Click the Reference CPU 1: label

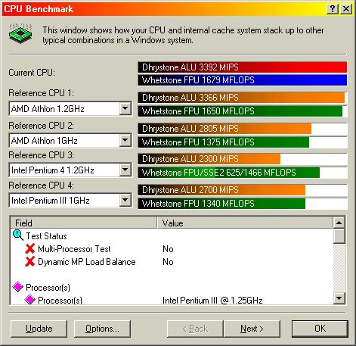41,93
